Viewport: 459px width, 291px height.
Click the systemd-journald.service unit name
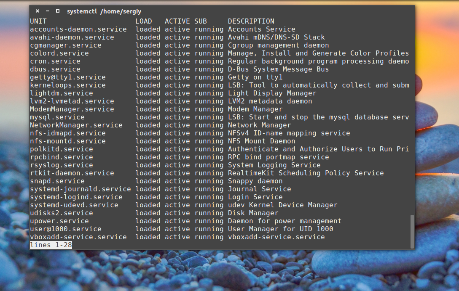click(80, 189)
